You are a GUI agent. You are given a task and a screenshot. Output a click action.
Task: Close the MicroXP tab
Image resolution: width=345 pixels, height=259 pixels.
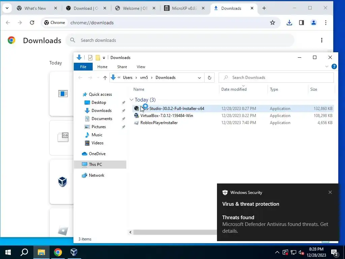tap(203, 8)
